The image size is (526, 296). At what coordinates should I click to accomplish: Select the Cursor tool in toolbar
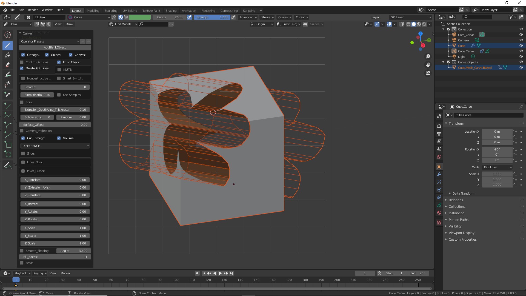pyautogui.click(x=8, y=35)
